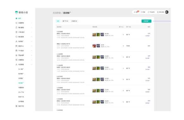Open 合作管理 submenu item
The height and width of the screenshot is (120, 184).
click(21, 101)
